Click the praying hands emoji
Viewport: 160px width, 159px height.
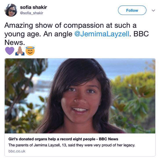[20, 50]
